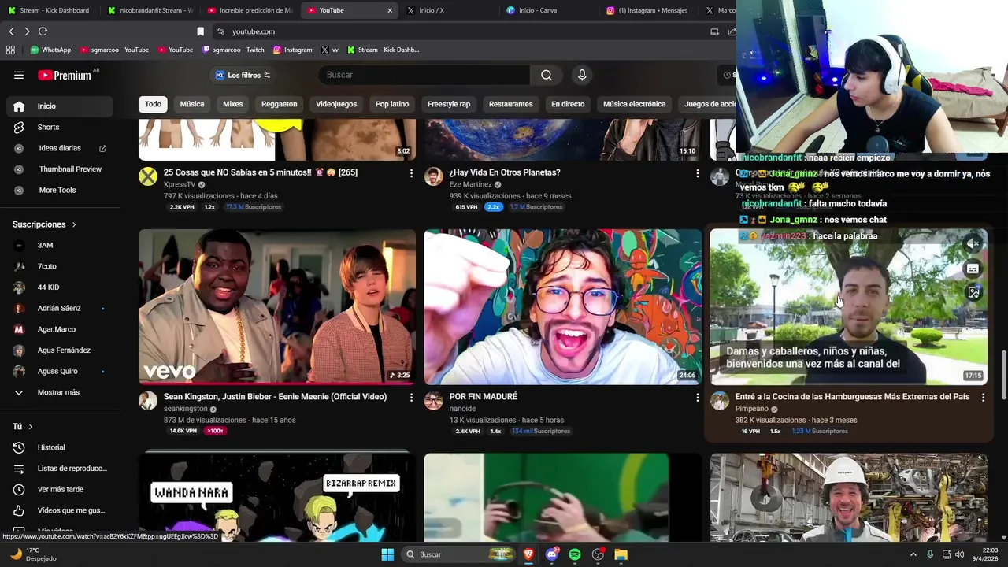
Task: Open the XpressTV channel link
Action: [180, 184]
